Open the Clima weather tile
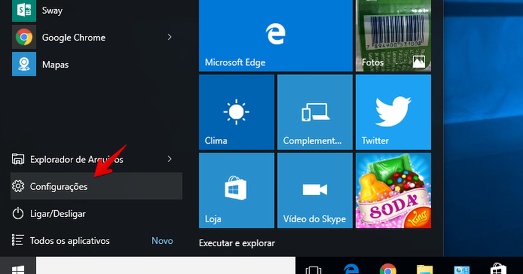This screenshot has height=274, width=523. point(236,112)
